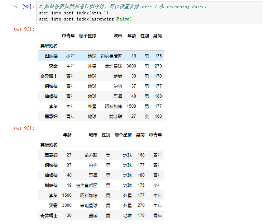
Task: Select the 灭霸 row label in the second table
Action: pyautogui.click(x=53, y=205)
